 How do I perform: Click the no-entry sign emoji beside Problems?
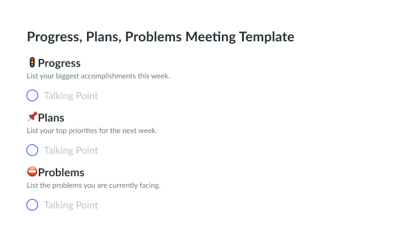[32, 171]
